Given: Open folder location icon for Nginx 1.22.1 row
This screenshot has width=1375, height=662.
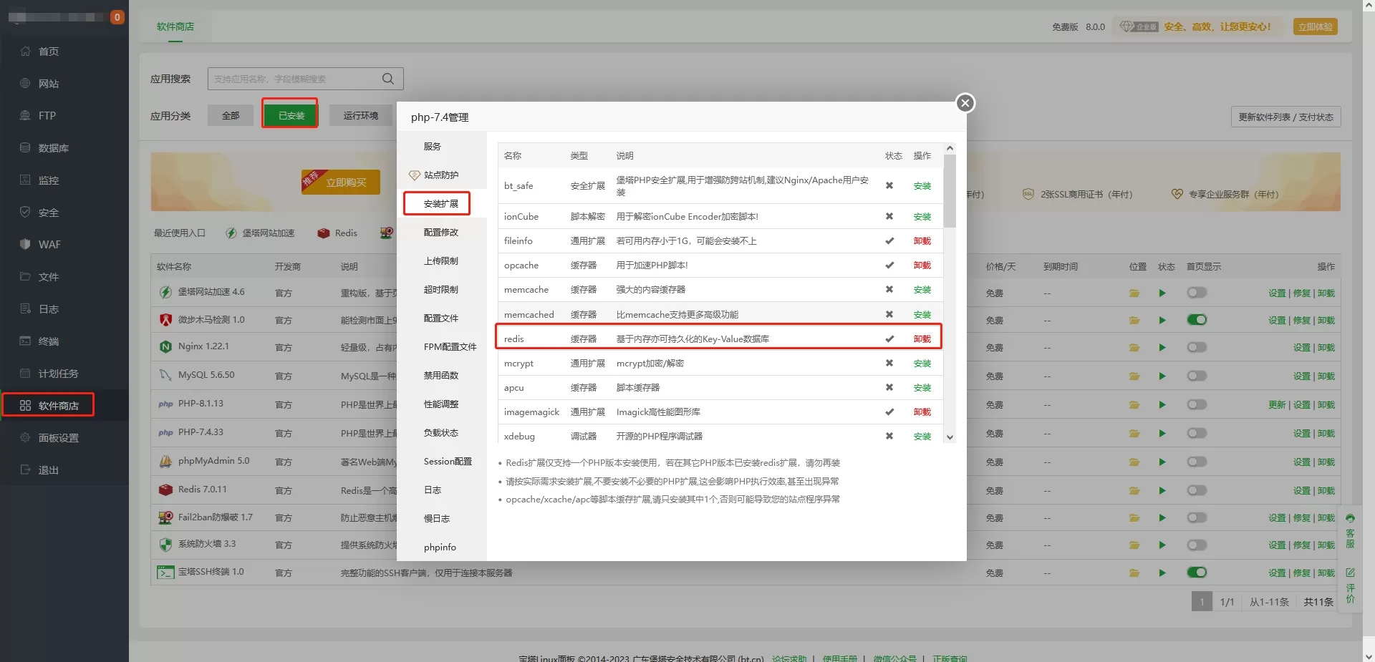Looking at the screenshot, I should coord(1134,348).
